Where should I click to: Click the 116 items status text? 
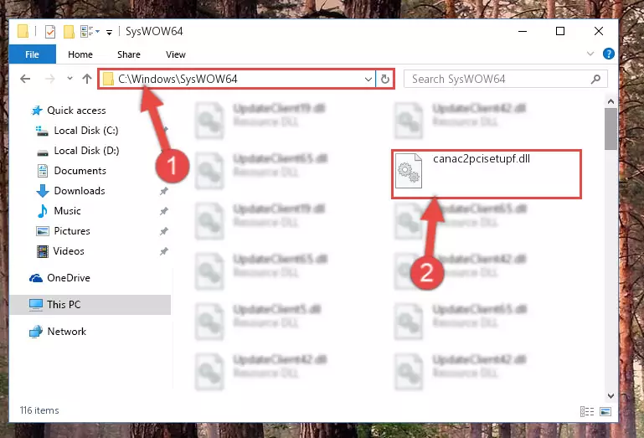tap(39, 410)
